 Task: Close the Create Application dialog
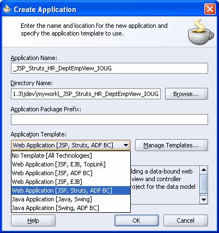pos(210,9)
